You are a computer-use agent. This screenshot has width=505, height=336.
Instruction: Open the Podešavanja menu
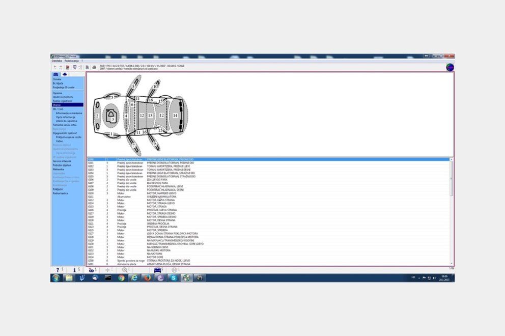coord(70,61)
